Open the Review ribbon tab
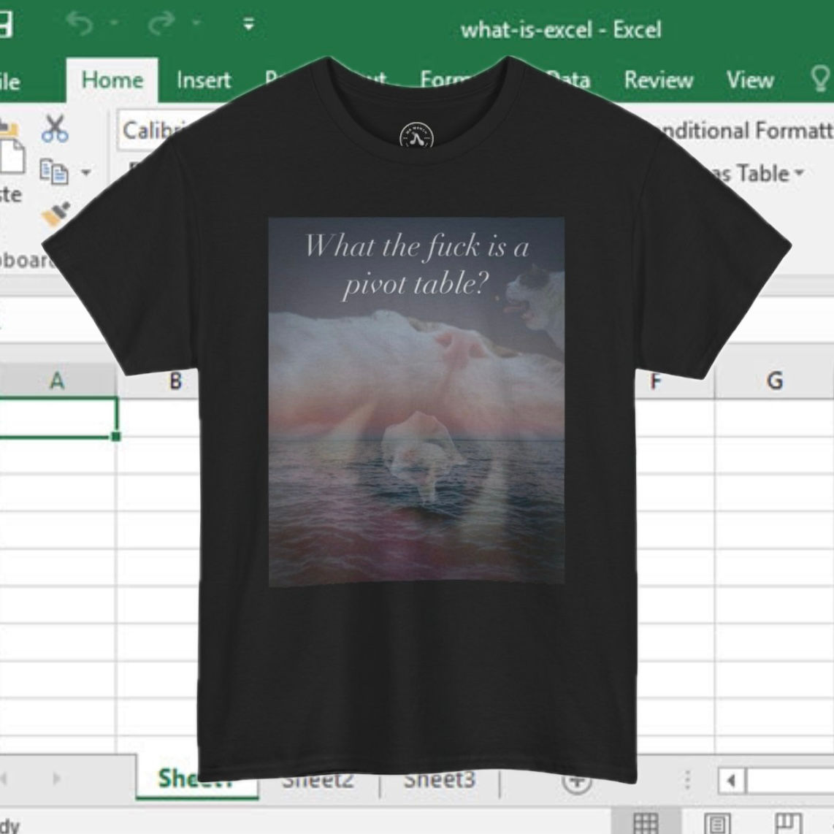The width and height of the screenshot is (834, 834). (659, 79)
